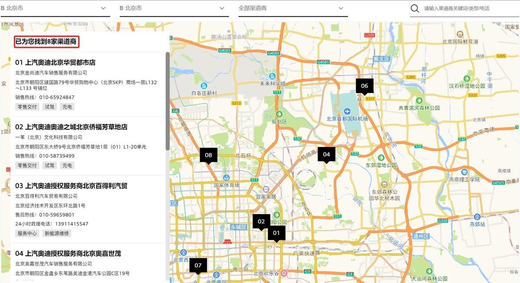Viewport: 520px width, 283px height.
Task: Click 新能源维修 tag under dealer 03
Action: point(56,233)
